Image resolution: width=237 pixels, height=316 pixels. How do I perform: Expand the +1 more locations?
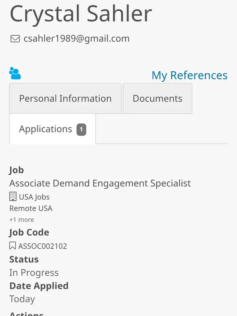[x=21, y=219]
